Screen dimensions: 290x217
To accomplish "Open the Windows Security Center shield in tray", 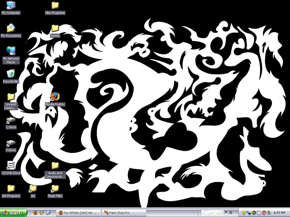I will [x=244, y=213].
